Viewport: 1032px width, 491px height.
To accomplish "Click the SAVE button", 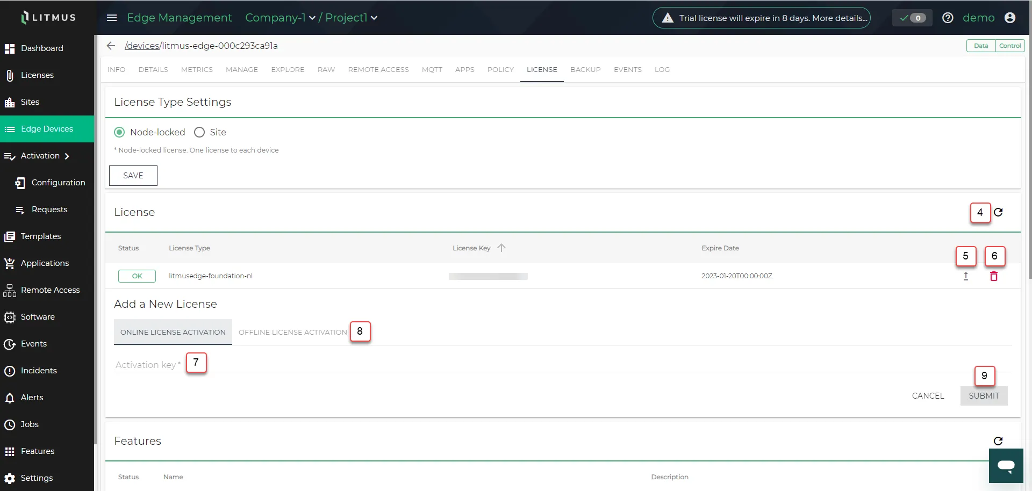I will click(133, 176).
